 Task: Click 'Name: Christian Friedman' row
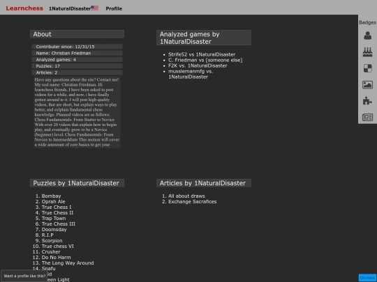coord(77,53)
